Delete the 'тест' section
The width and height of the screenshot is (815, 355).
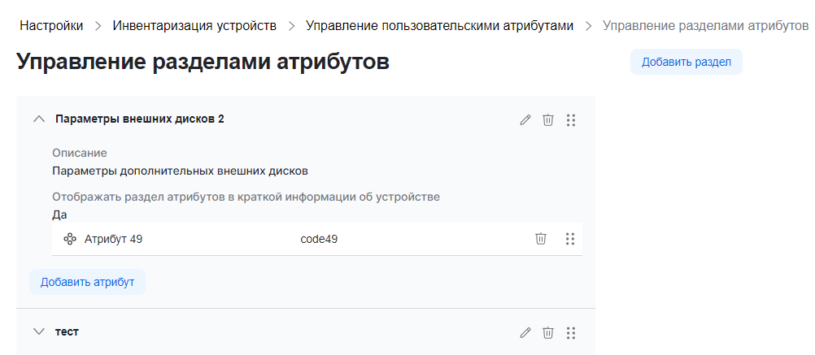pyautogui.click(x=548, y=332)
